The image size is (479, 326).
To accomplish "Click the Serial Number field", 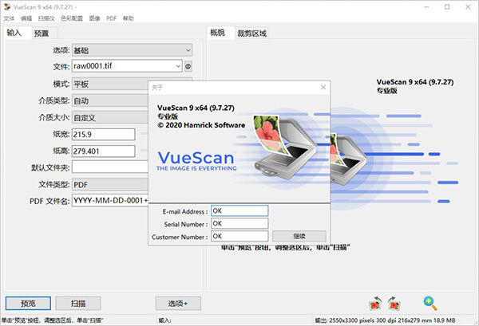I will tap(239, 223).
